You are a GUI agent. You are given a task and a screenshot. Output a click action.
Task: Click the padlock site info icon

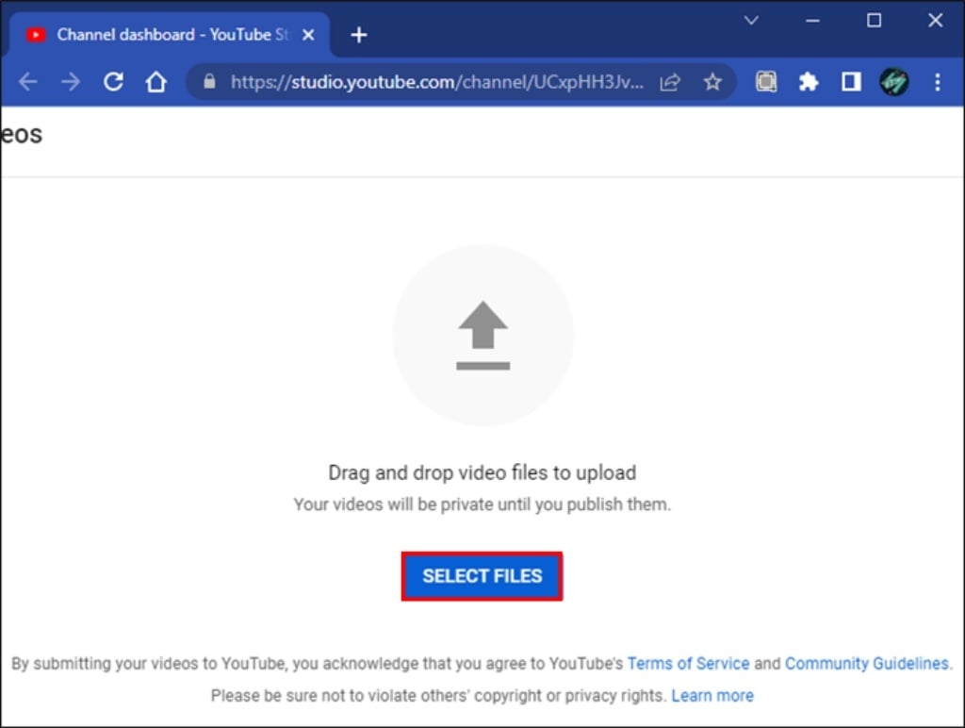(209, 81)
